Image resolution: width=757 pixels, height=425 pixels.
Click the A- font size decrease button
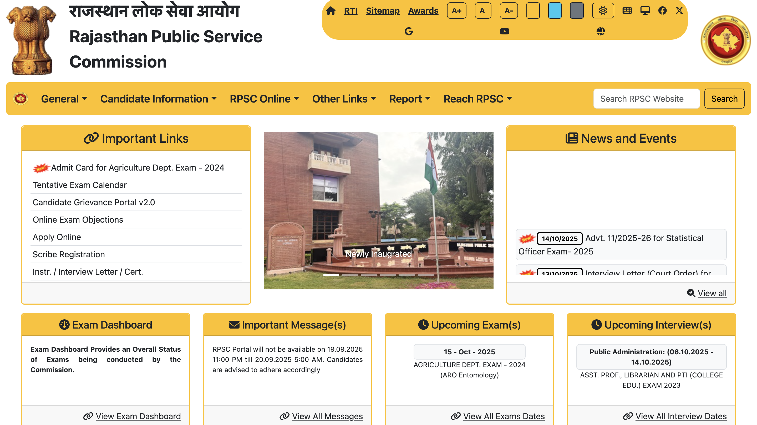tap(509, 11)
